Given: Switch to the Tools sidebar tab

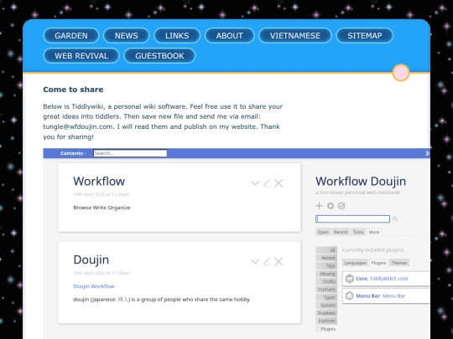Looking at the screenshot, I should (358, 232).
